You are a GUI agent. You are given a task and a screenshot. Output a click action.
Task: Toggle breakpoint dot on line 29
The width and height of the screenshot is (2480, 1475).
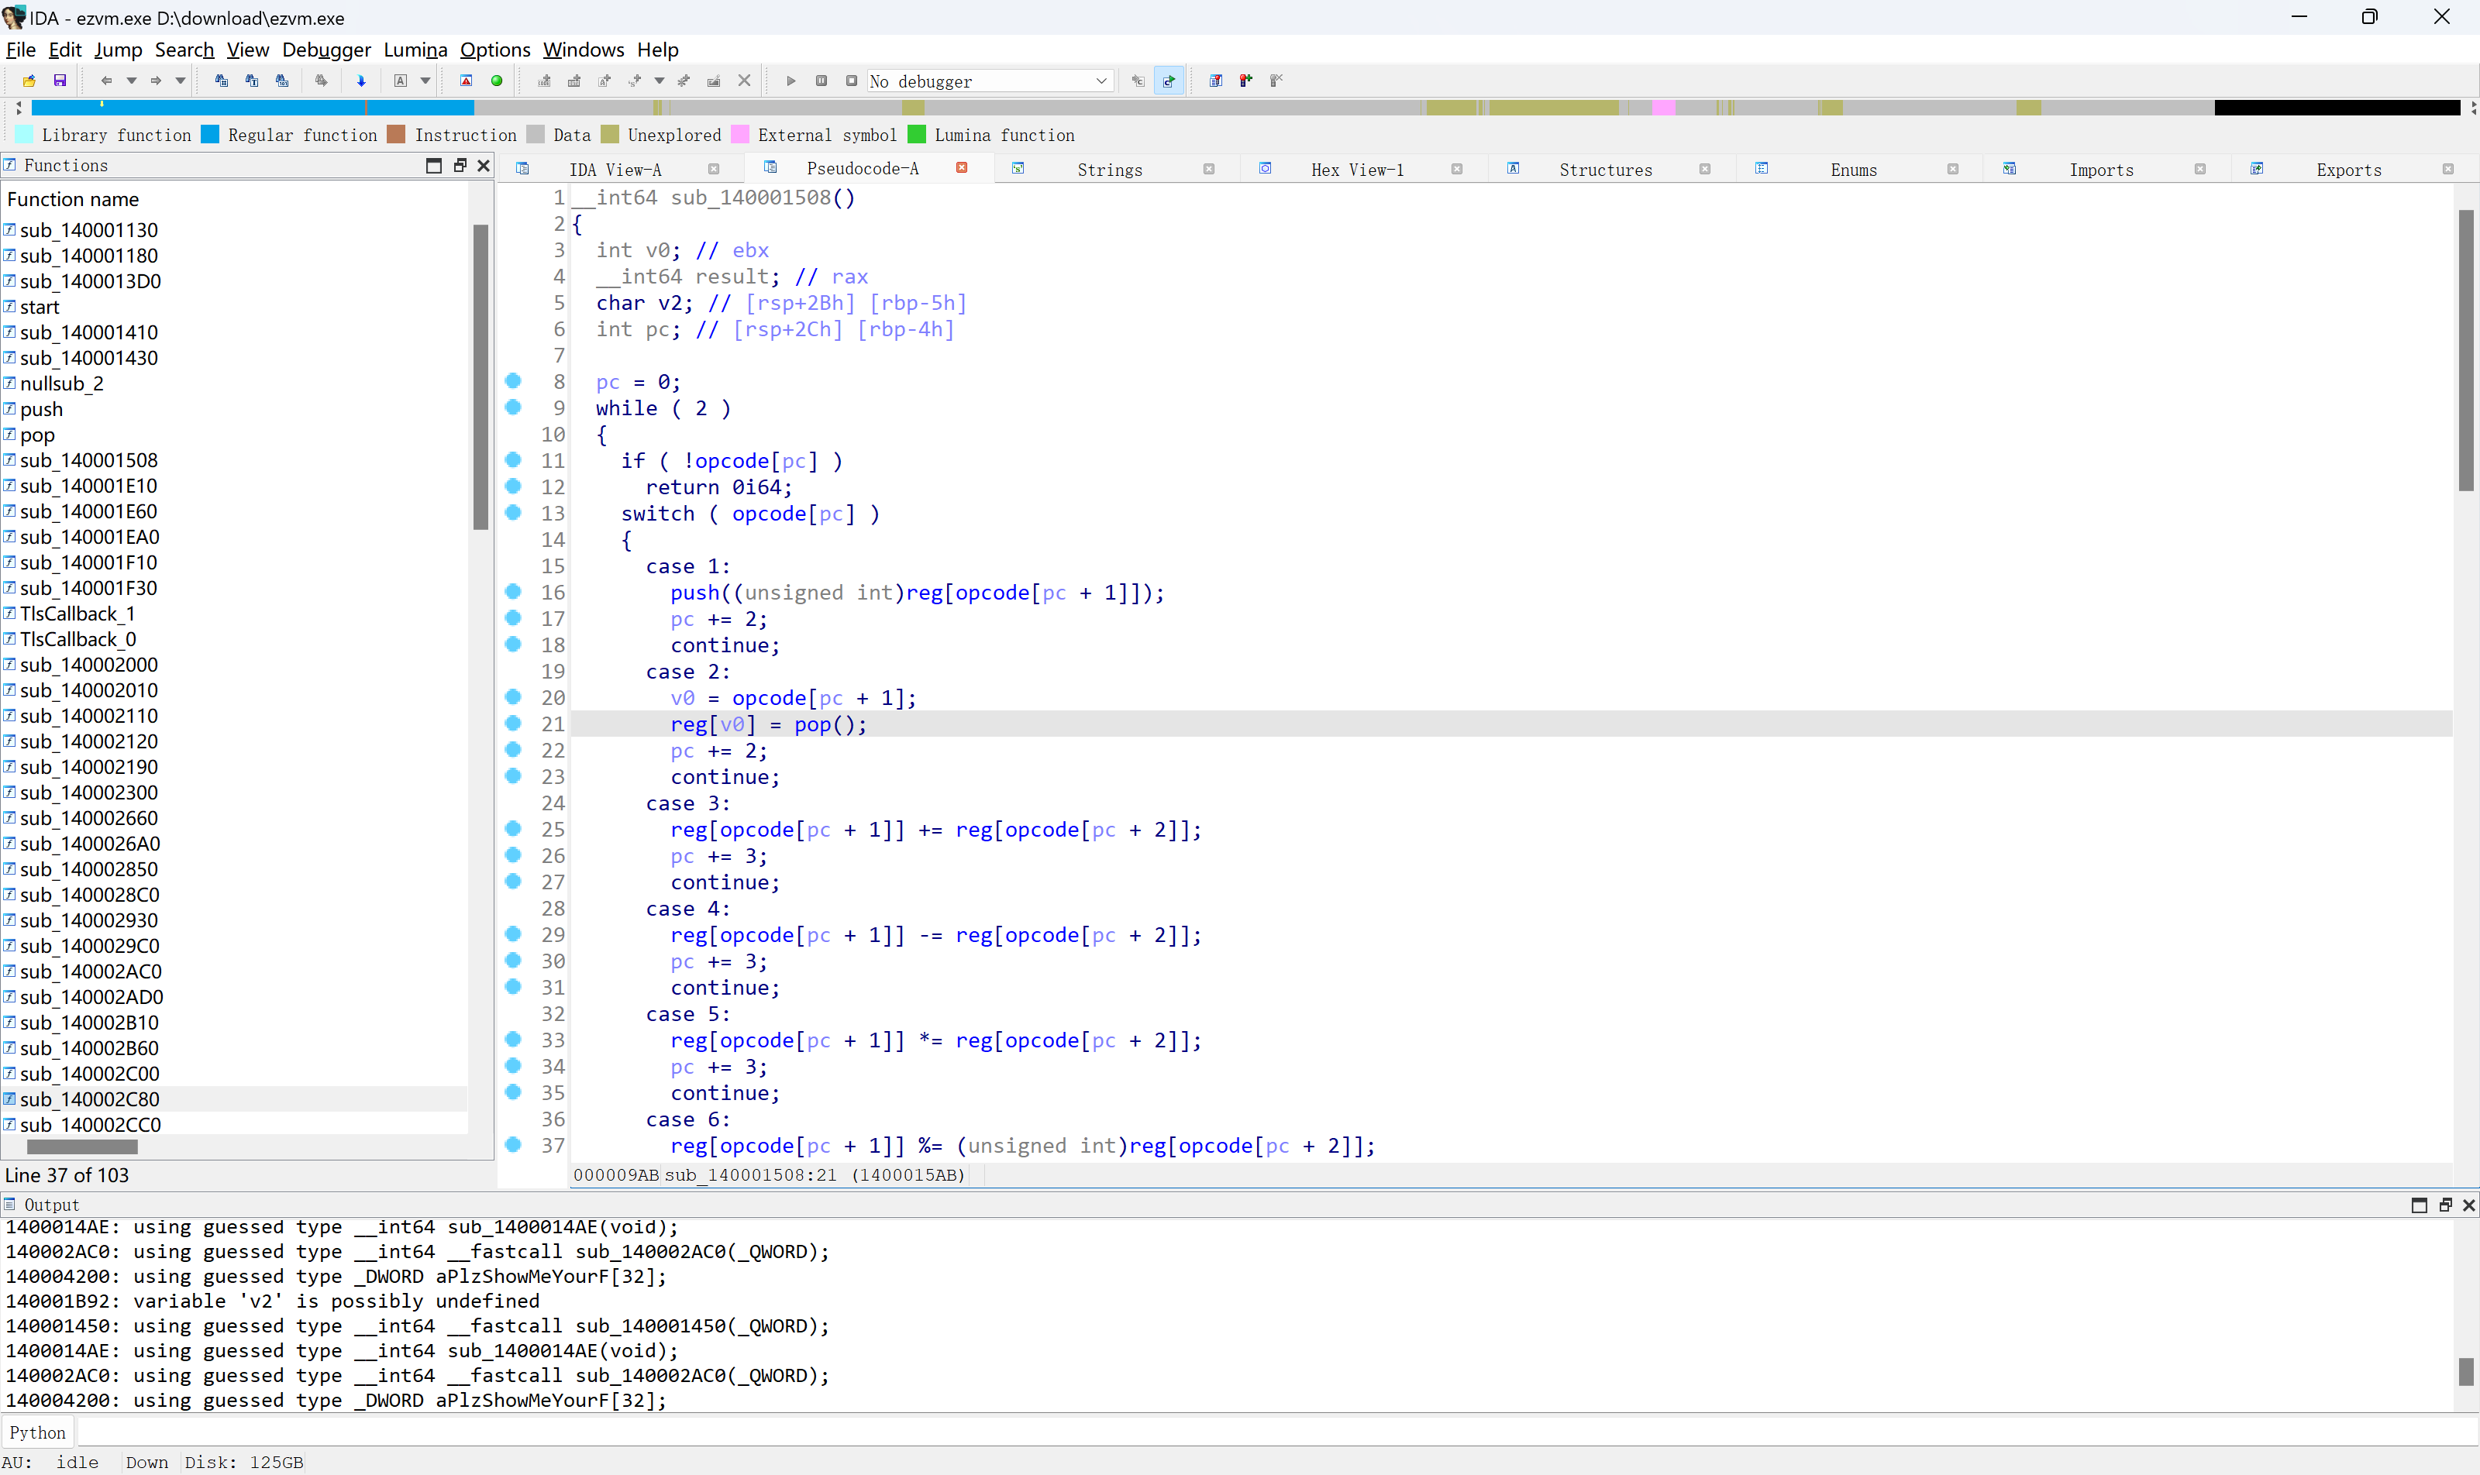tap(513, 933)
